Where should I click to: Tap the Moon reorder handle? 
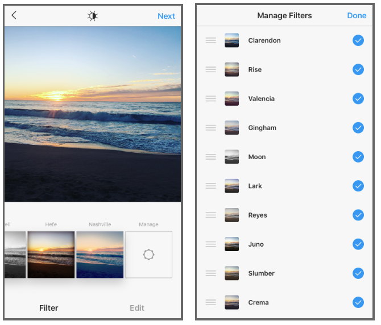coord(210,157)
